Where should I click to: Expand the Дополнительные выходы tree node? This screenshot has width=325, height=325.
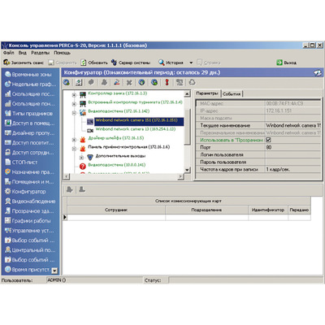coord(81,158)
